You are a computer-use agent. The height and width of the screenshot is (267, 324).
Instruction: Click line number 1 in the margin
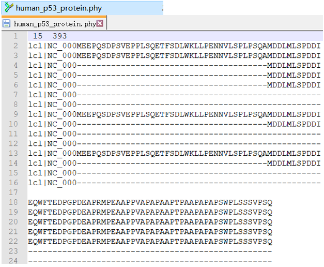pos(16,36)
